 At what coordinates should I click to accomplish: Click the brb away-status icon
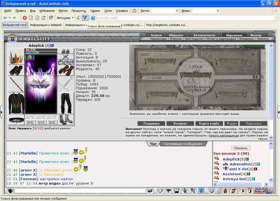(x=134, y=11)
